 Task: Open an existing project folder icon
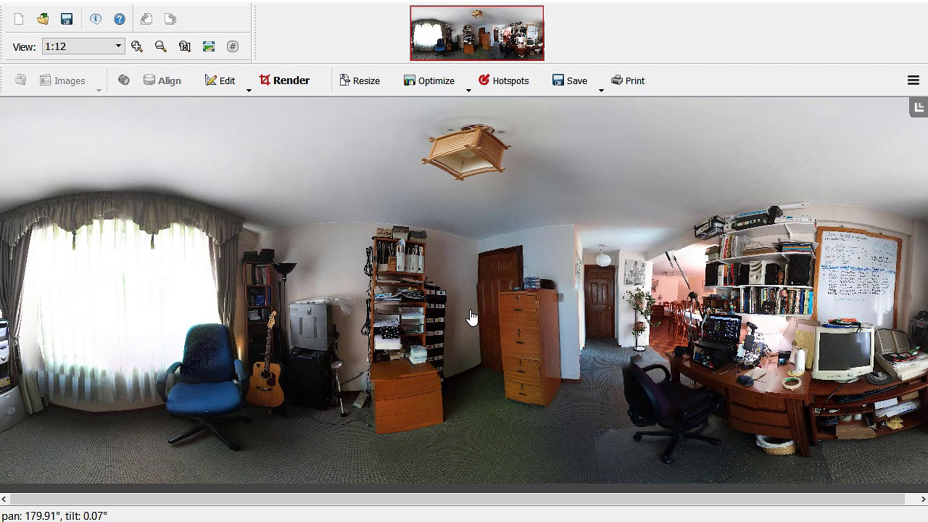43,19
